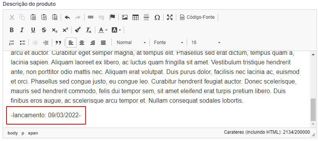Insert a horizontal line icon
This screenshot has width=318, height=141.
click(146, 17)
